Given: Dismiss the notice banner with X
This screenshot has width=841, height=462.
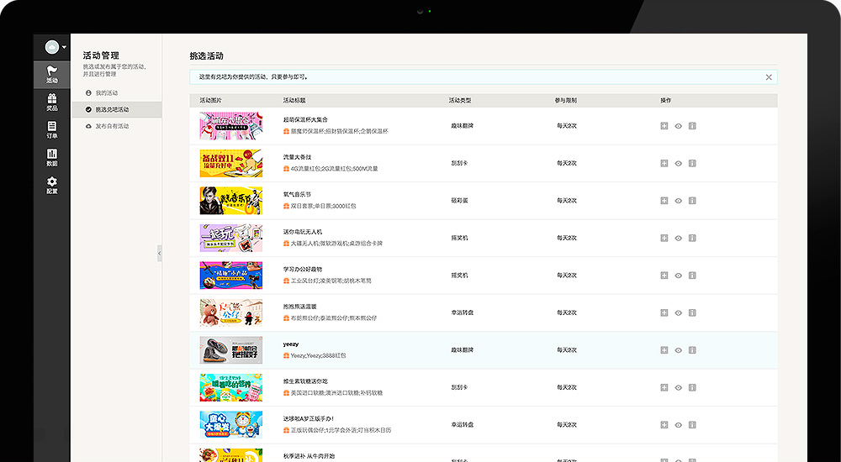Looking at the screenshot, I should pyautogui.click(x=768, y=77).
